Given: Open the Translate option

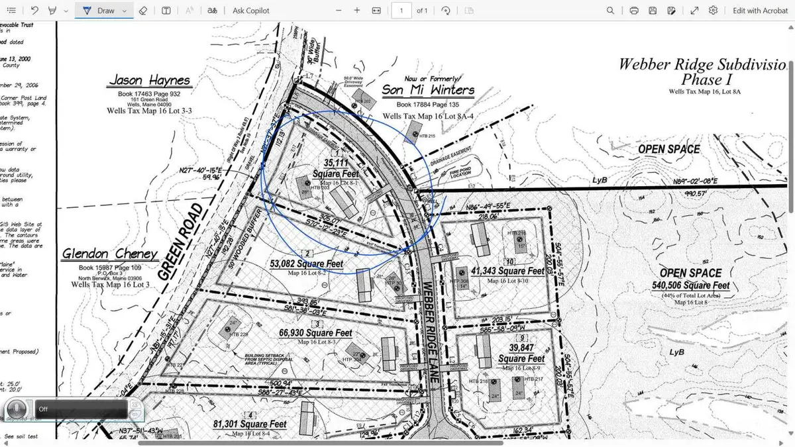Looking at the screenshot, I should tap(212, 11).
